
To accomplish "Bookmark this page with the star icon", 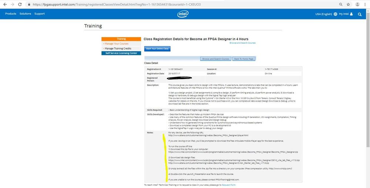I will point(348,4).
